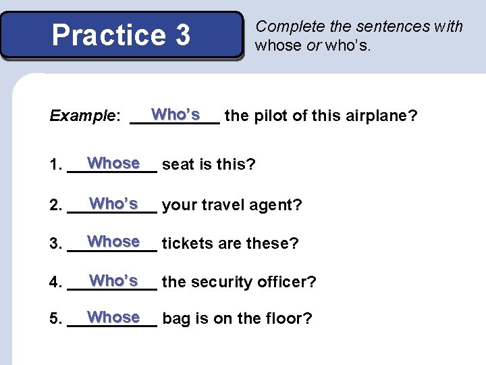
Task: Click the Practice 3 title banner
Action: point(122,35)
